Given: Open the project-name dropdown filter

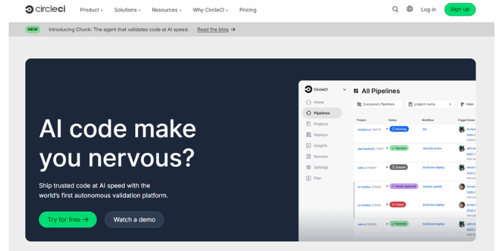Looking at the screenshot, I should [x=431, y=104].
